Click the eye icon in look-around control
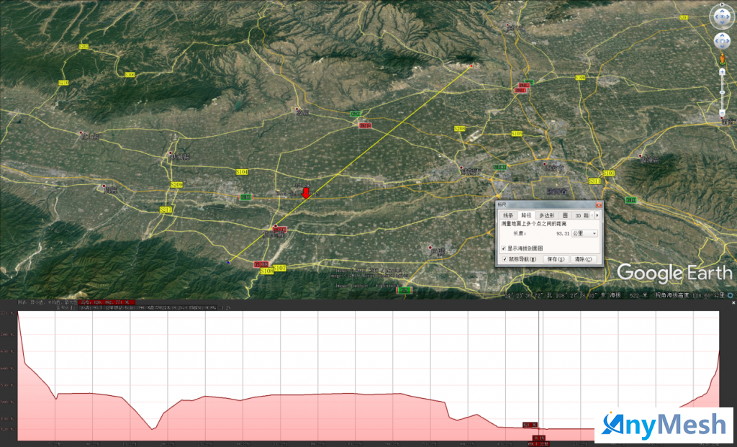The image size is (737, 447). pos(722,16)
